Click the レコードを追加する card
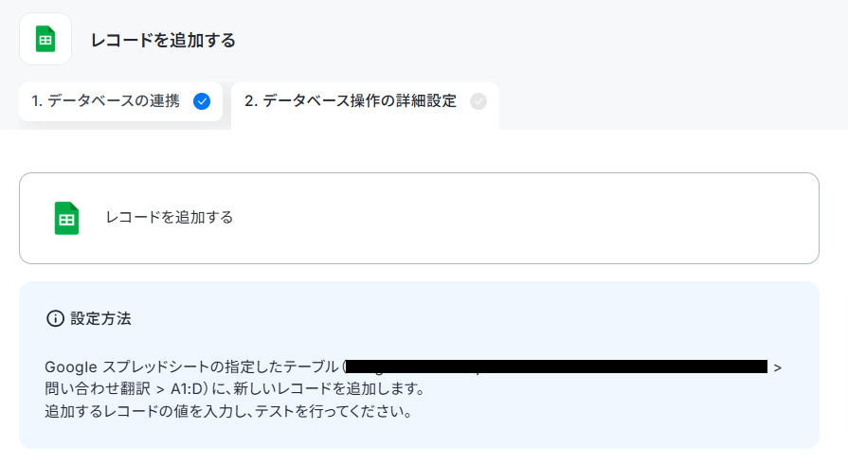The height and width of the screenshot is (465, 848). [x=419, y=219]
